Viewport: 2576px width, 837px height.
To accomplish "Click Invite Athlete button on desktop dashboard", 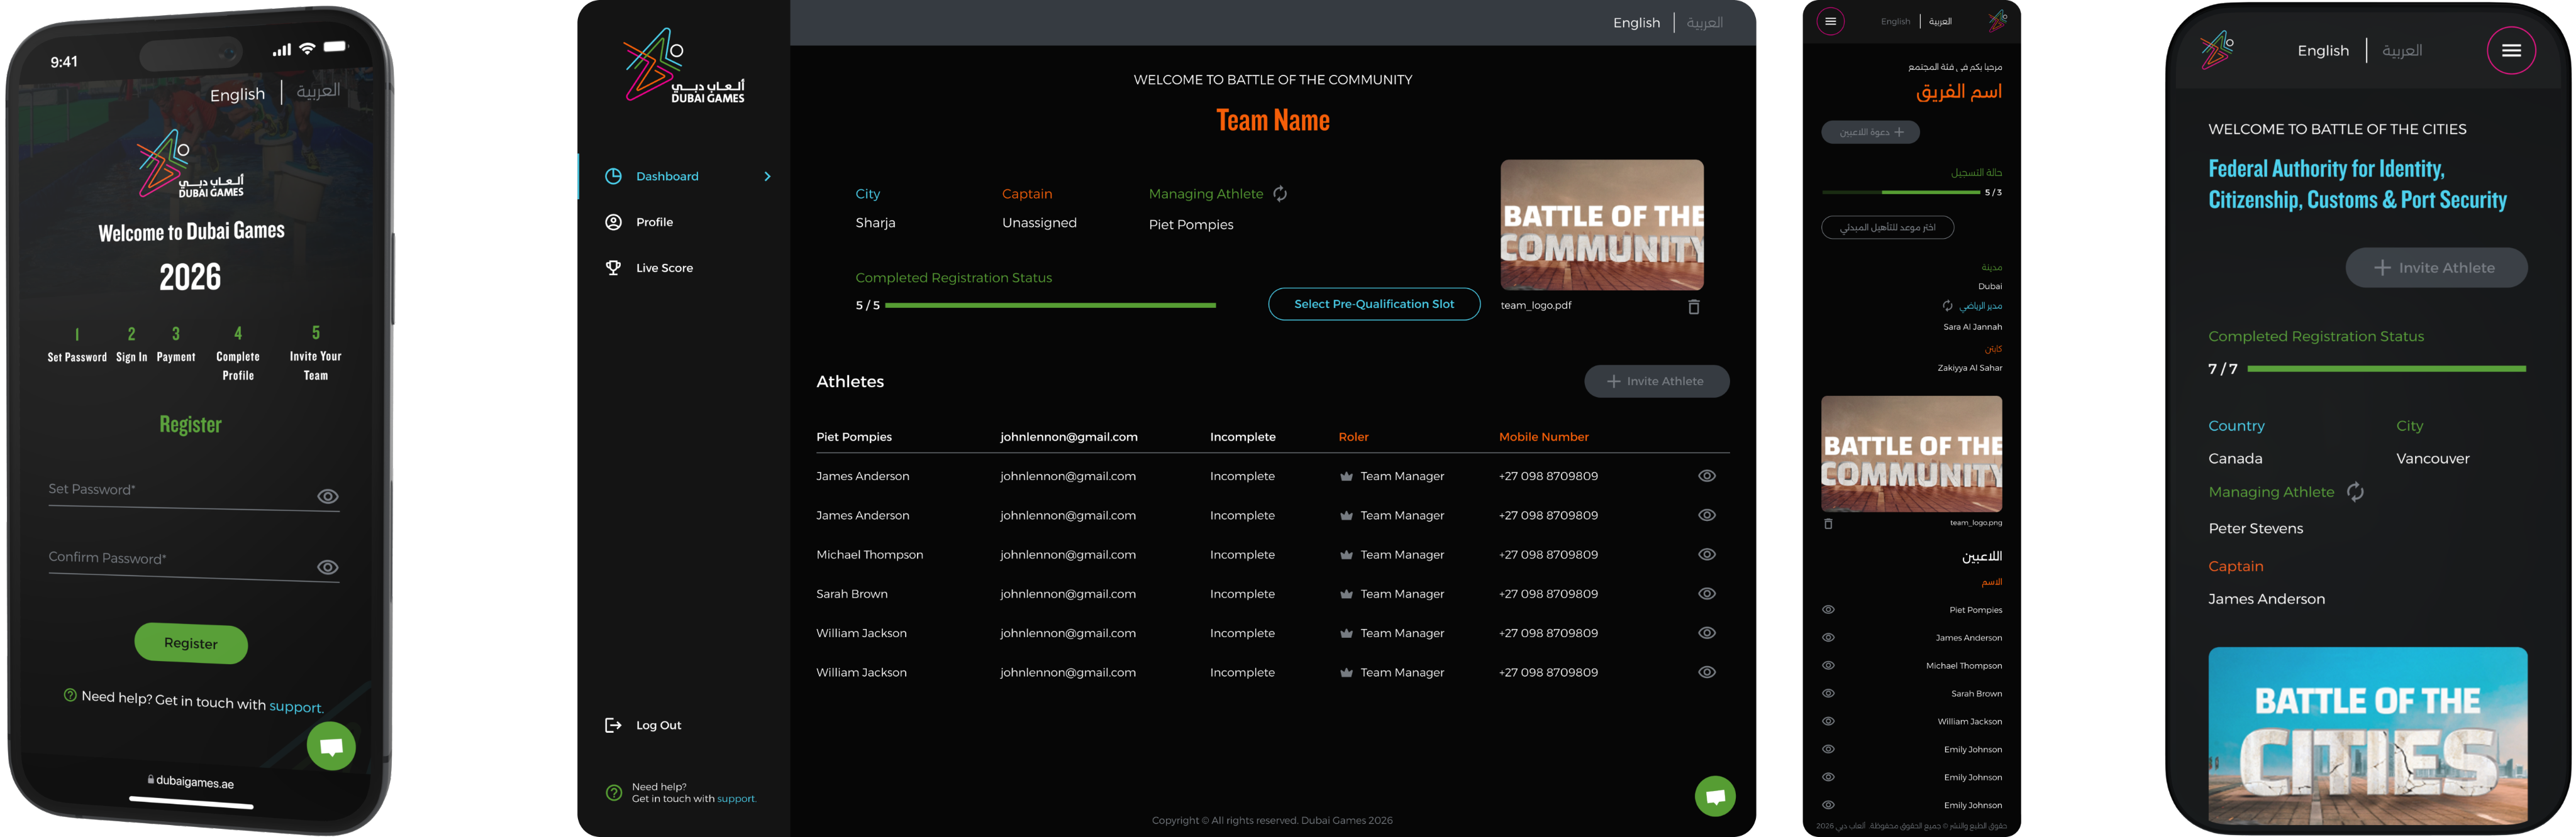I will [1656, 381].
